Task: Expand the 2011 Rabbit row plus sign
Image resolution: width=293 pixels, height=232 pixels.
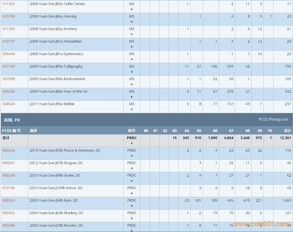Action: tap(132, 109)
